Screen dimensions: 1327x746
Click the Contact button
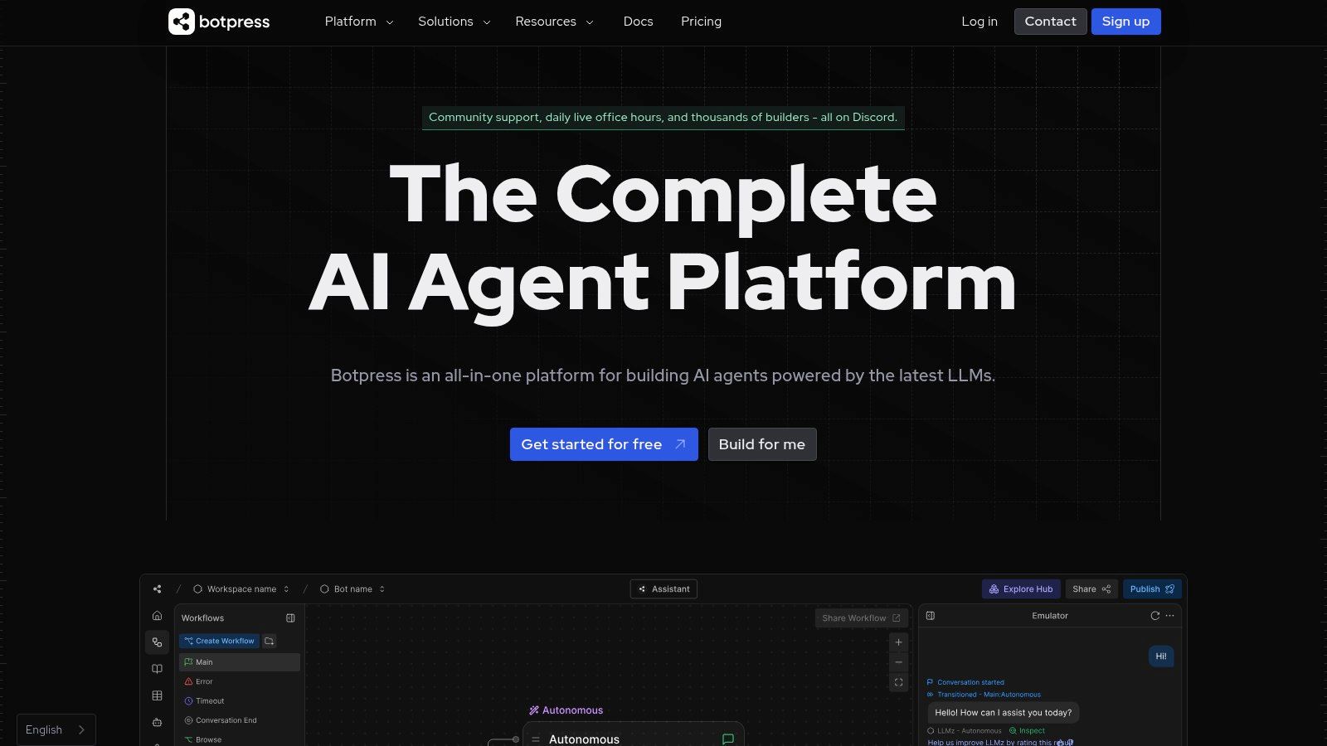(x=1050, y=22)
